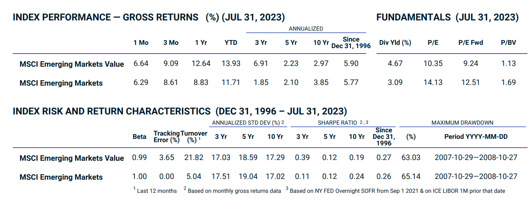Click the Fundamentals section heading
Viewport: 529px width, 199px height.
coord(447,17)
